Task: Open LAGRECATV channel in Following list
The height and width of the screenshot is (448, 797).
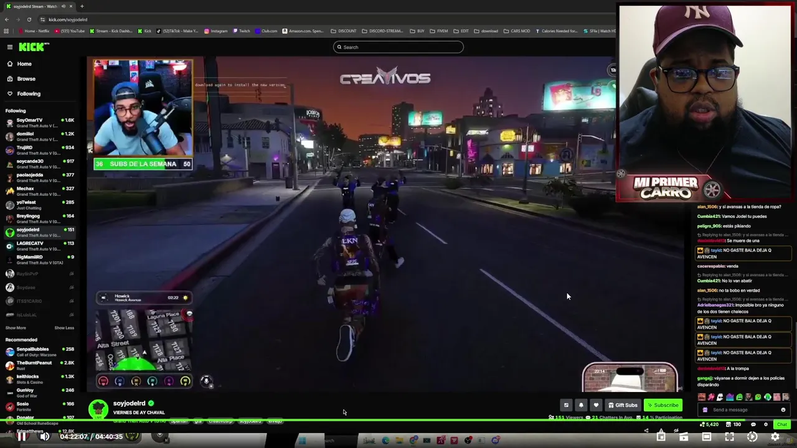Action: point(40,246)
